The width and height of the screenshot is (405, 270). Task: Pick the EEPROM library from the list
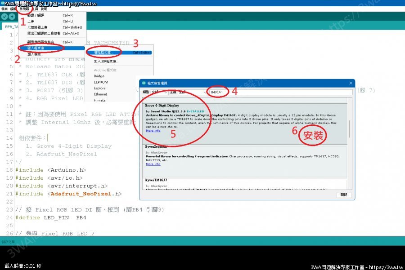click(101, 82)
